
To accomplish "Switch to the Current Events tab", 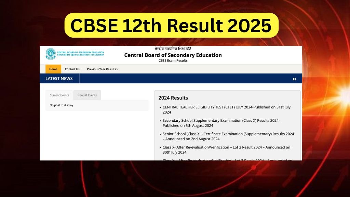I will pyautogui.click(x=59, y=95).
